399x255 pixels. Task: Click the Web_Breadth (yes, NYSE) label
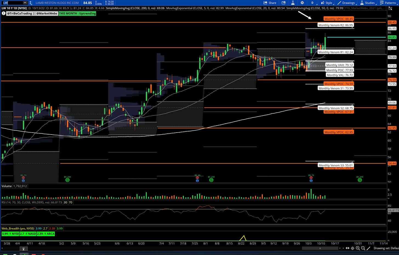point(18,228)
